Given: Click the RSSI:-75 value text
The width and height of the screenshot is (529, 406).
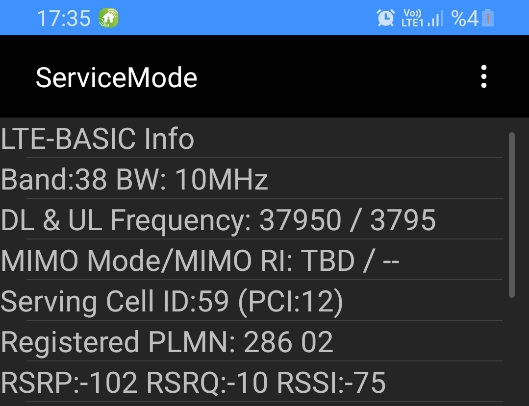Looking at the screenshot, I should 331,382.
